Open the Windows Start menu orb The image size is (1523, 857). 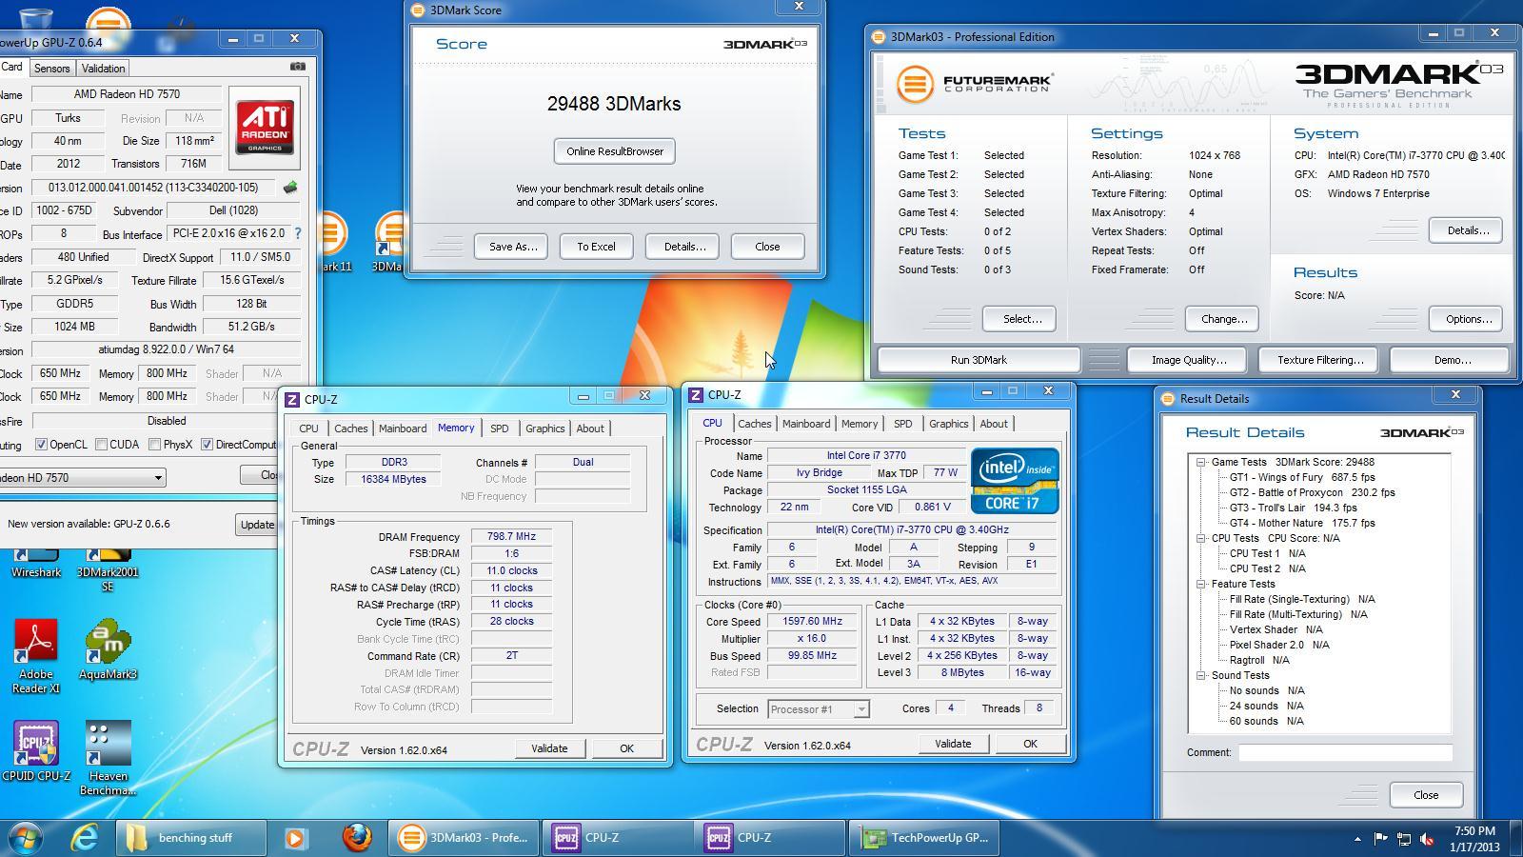point(27,838)
